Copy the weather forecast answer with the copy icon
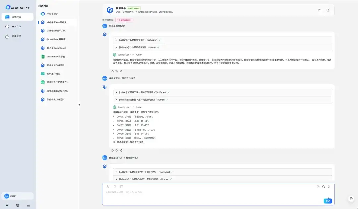The width and height of the screenshot is (358, 209). pos(121,150)
